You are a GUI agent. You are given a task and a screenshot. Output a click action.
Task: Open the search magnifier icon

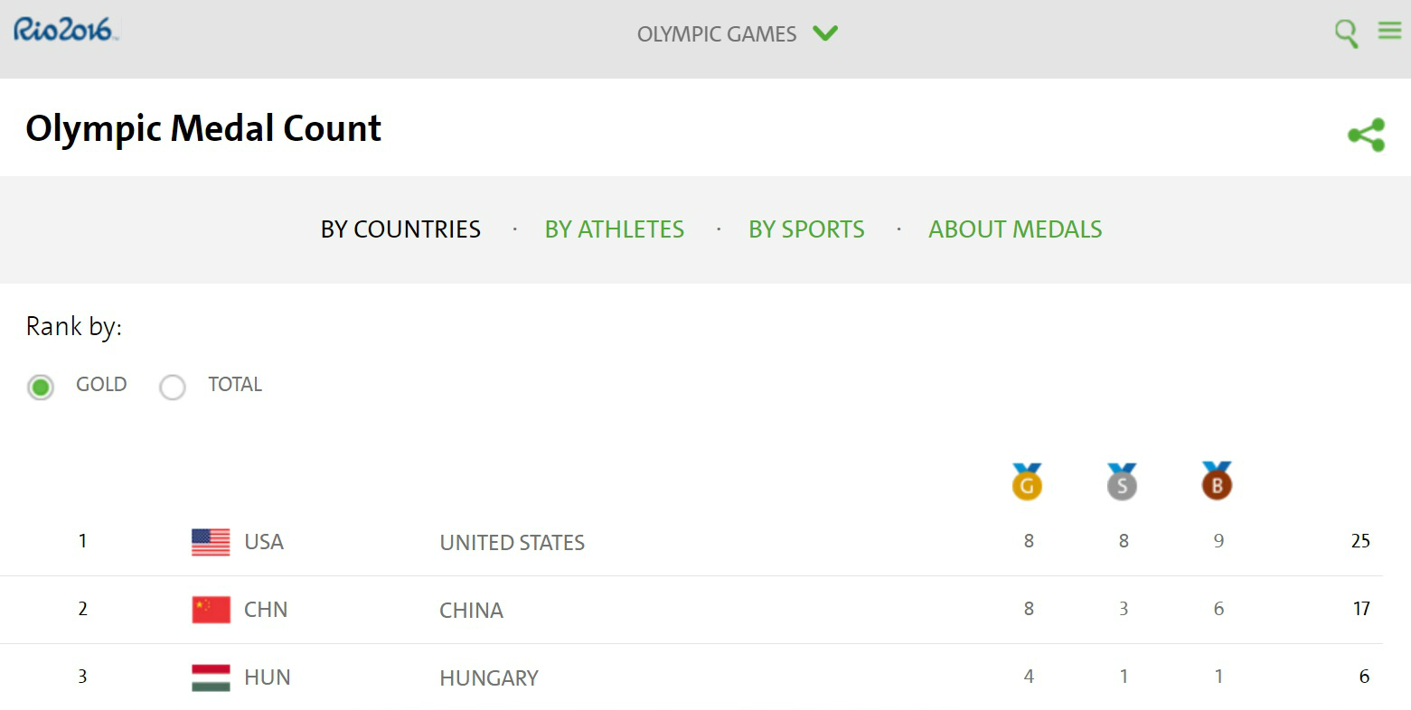[x=1346, y=33]
